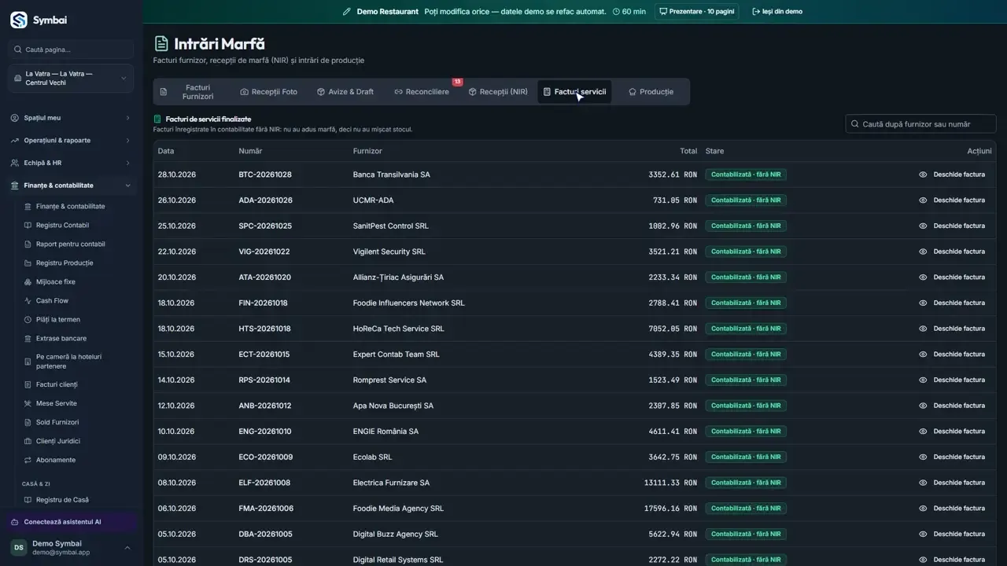Open the Avize & Draft tab
The image size is (1007, 566).
point(345,92)
